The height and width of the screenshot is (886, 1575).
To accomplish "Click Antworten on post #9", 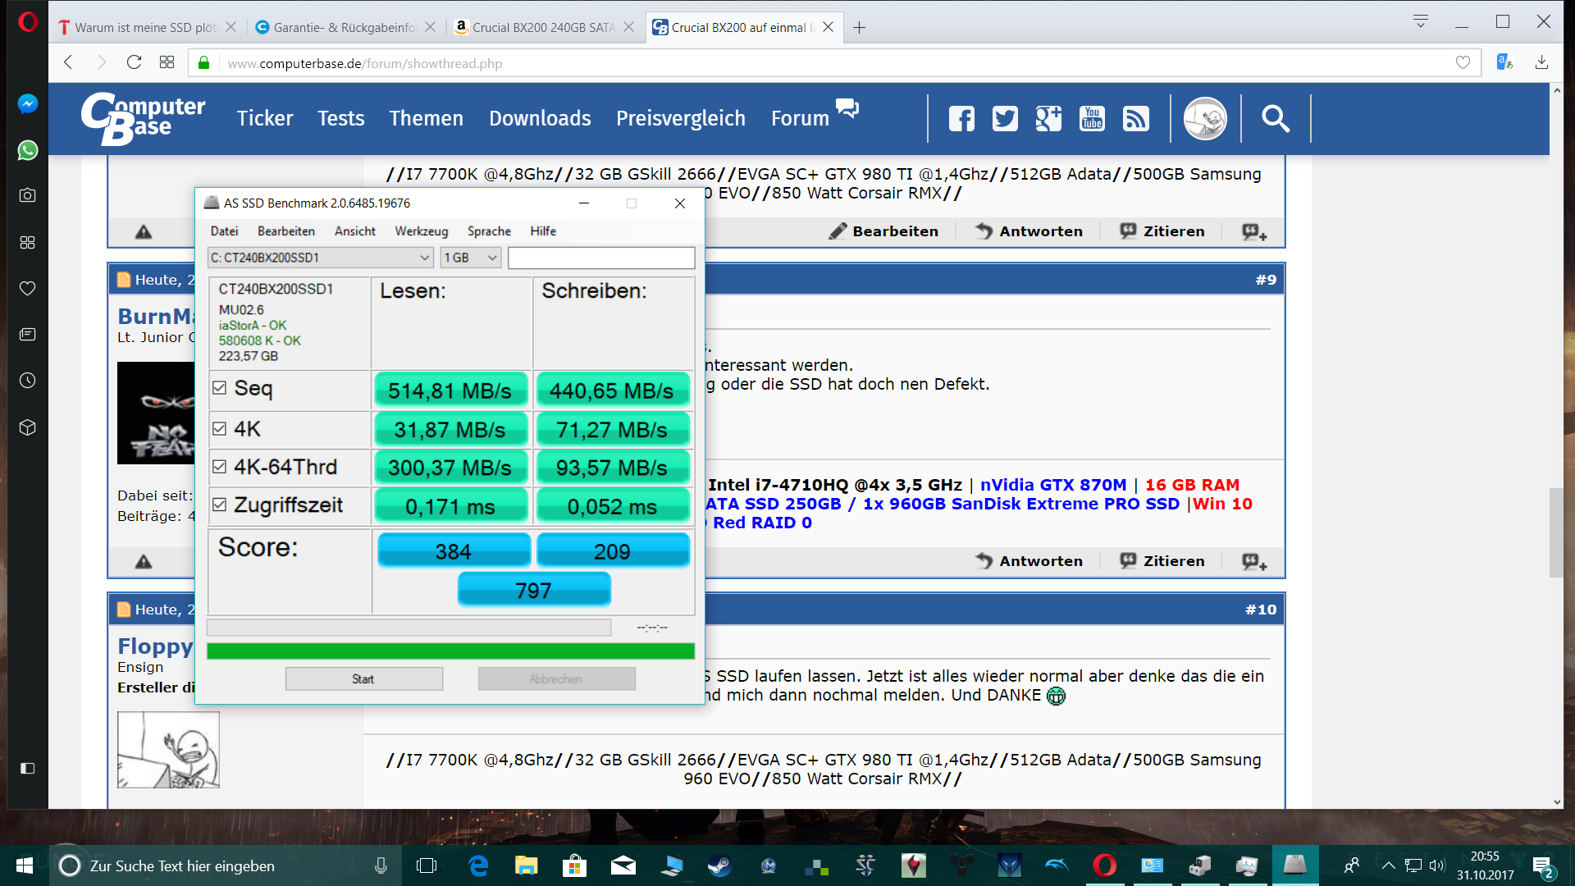I will 1029,561.
